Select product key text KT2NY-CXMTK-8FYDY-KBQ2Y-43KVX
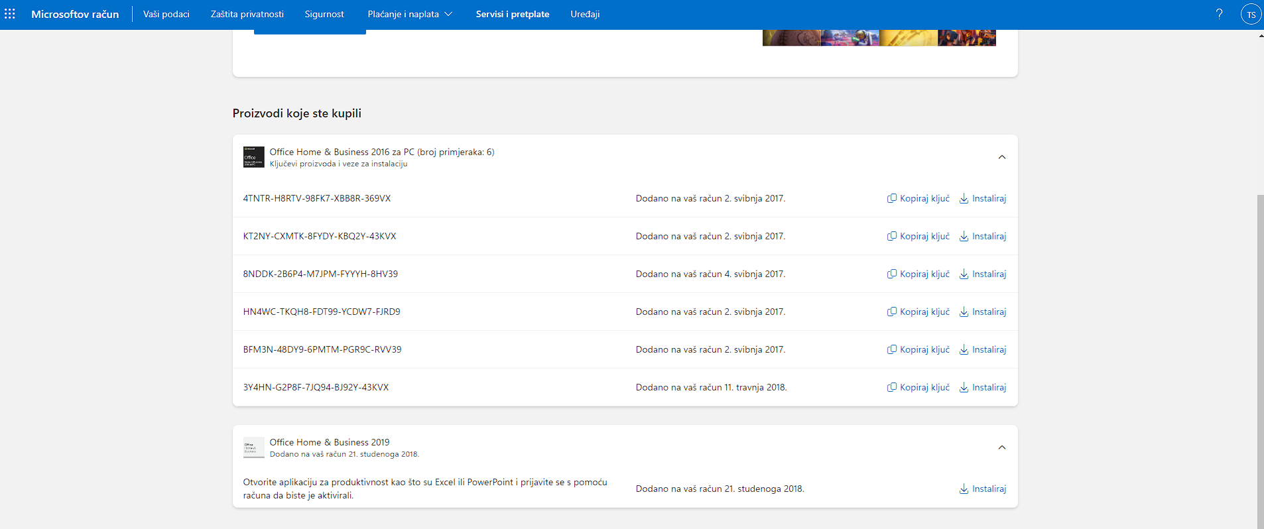Image resolution: width=1264 pixels, height=529 pixels. 320,236
